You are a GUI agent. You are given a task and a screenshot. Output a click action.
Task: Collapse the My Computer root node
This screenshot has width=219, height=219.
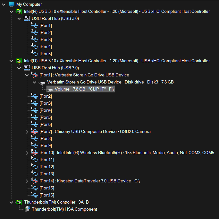(x=4, y=4)
